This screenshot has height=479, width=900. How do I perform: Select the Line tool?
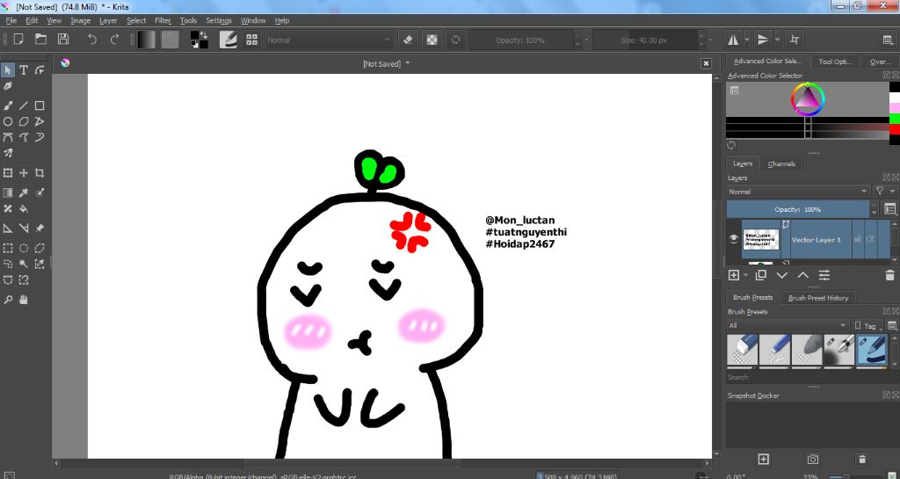[x=24, y=105]
